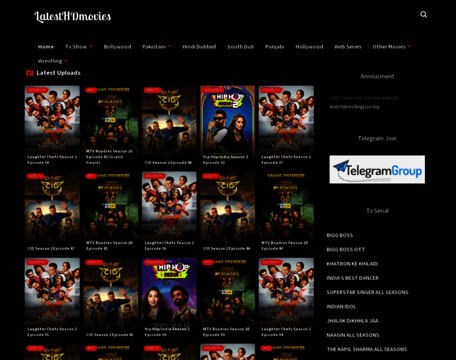This screenshot has width=456, height=360.
Task: Click the 'CID Season 2 Episode 45' title
Action: coord(110,335)
